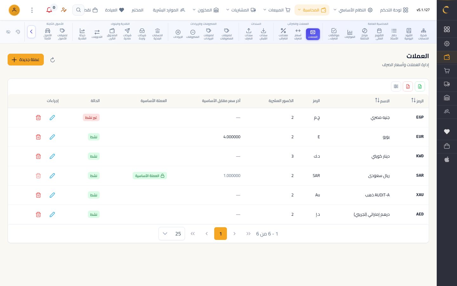Open the ledger book ribbon icon
The image size is (457, 286).
click(x=394, y=34)
